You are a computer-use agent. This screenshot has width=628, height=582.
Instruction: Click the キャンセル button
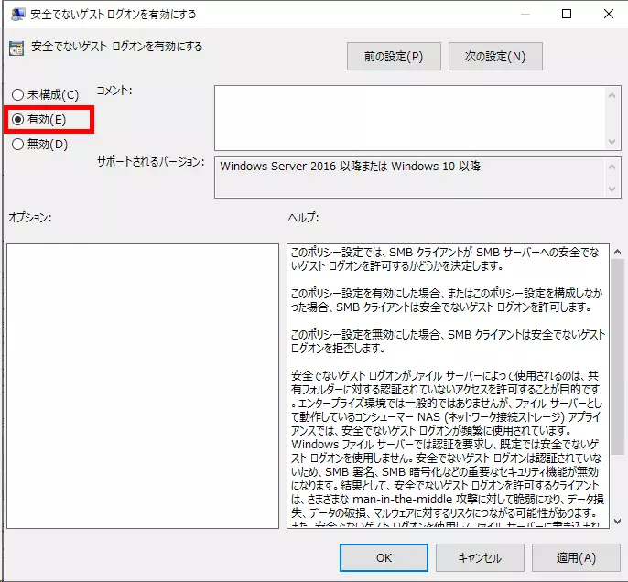click(480, 557)
